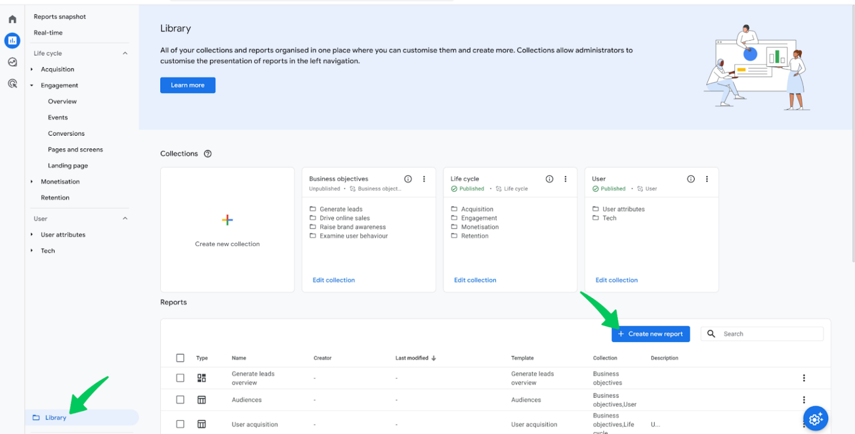
Task: Open more options for Life cycle collection
Action: [566, 179]
